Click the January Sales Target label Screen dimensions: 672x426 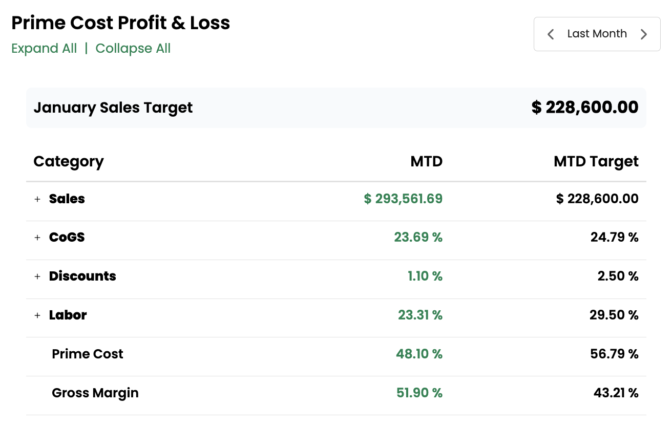click(113, 108)
